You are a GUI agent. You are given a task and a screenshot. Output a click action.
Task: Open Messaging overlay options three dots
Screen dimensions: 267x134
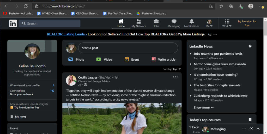[x=244, y=129]
